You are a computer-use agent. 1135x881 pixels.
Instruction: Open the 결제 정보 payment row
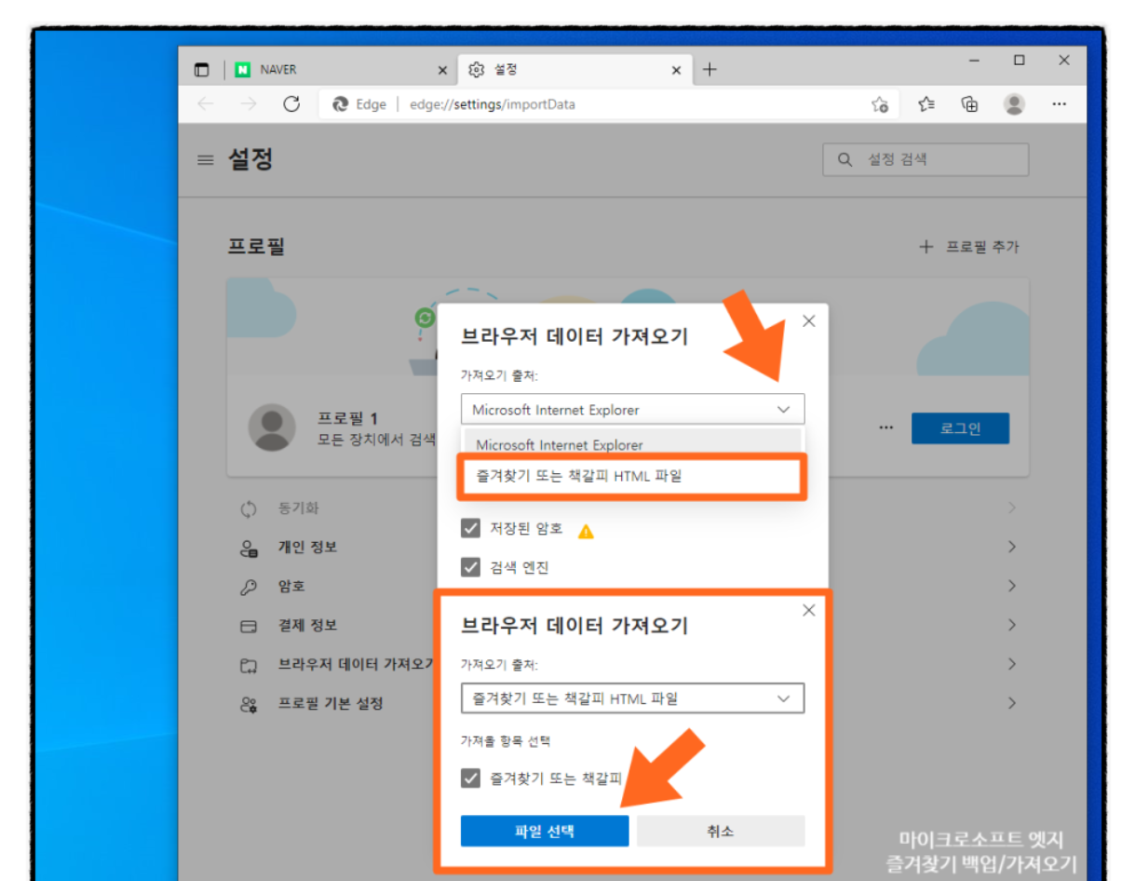[x=628, y=626]
